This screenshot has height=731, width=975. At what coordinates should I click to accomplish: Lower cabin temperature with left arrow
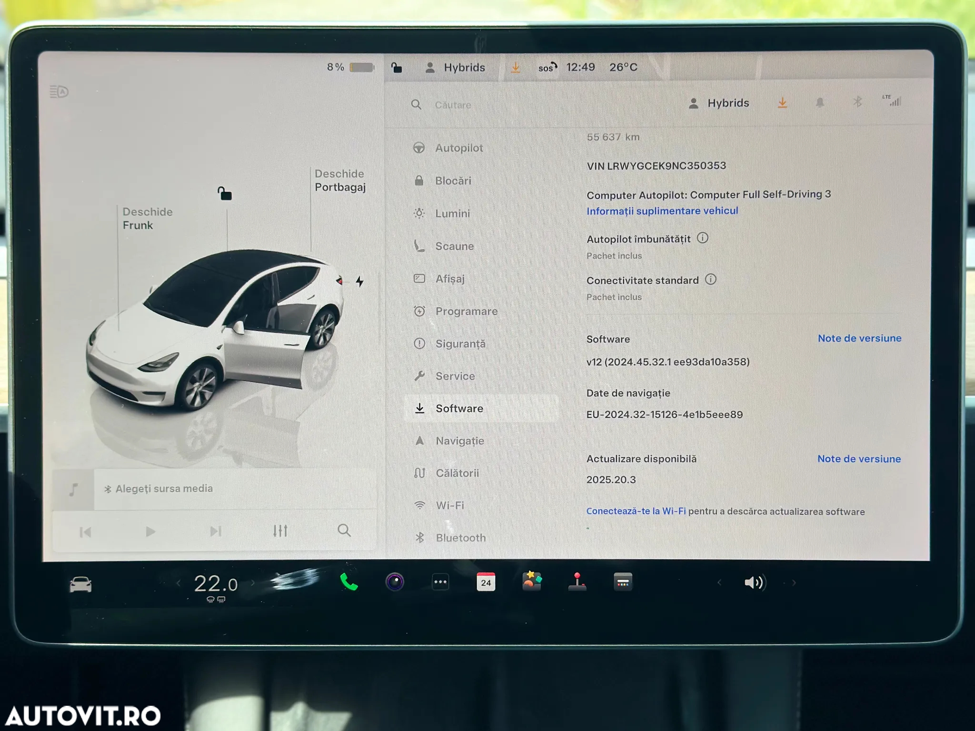179,583
